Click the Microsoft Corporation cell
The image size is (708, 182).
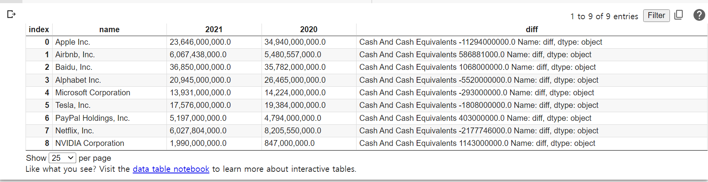point(110,93)
